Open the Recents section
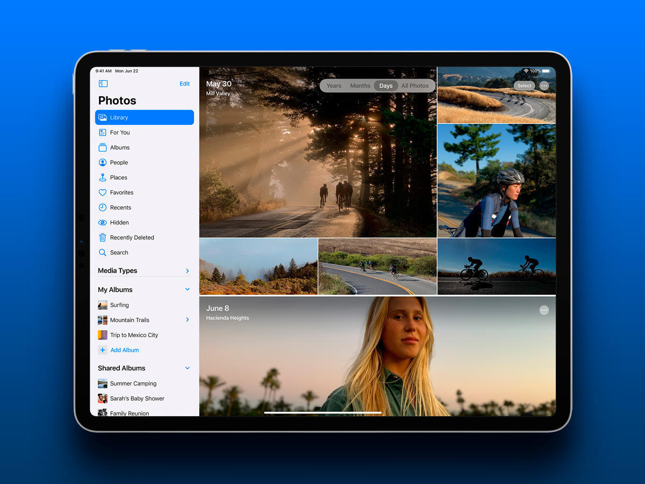 (x=120, y=208)
